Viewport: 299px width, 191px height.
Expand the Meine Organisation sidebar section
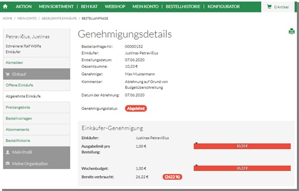(37, 163)
